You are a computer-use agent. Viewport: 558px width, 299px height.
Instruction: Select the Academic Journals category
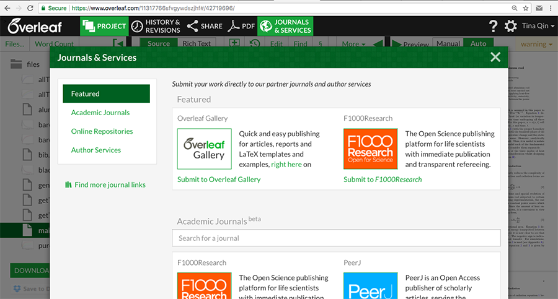click(x=100, y=112)
